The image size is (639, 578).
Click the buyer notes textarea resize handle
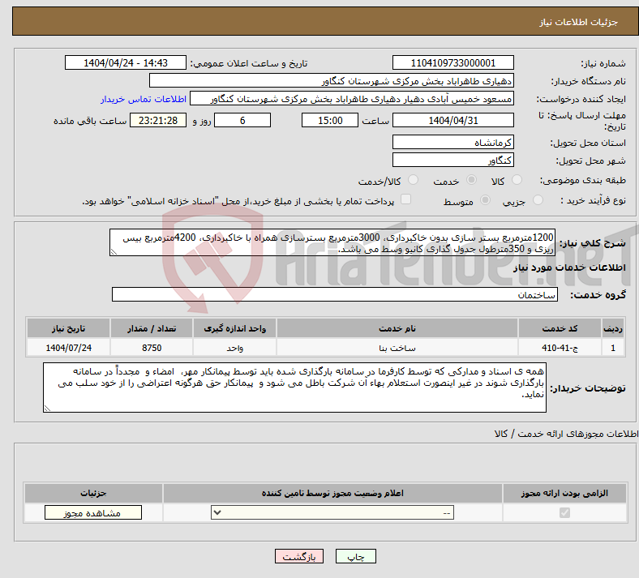pos(47,408)
